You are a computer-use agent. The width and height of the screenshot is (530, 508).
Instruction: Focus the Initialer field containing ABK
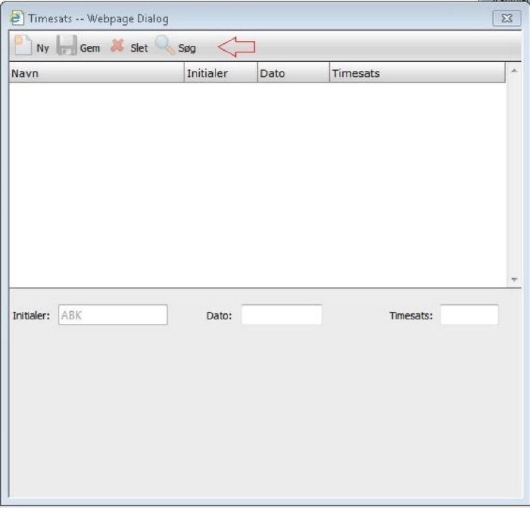coord(112,315)
